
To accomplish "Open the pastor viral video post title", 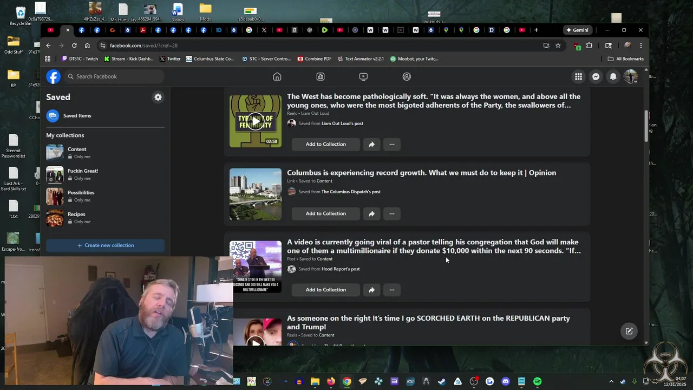I will (x=434, y=246).
